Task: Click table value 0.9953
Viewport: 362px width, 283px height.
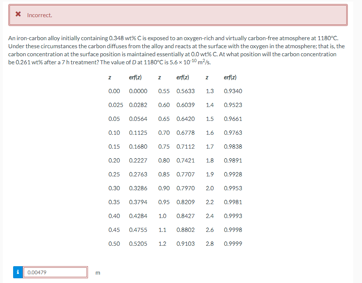Action: [x=233, y=188]
